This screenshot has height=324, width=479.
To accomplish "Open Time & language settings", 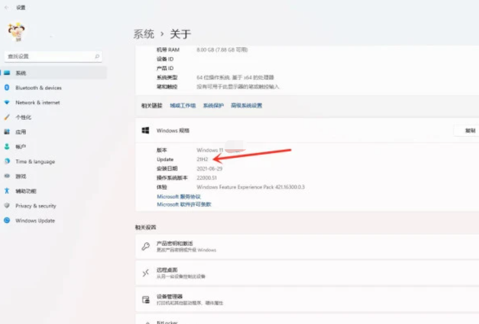I will pyautogui.click(x=35, y=162).
